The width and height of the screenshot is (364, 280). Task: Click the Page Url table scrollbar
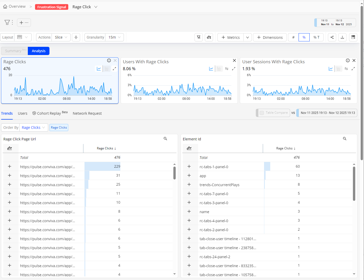[x=174, y=173]
